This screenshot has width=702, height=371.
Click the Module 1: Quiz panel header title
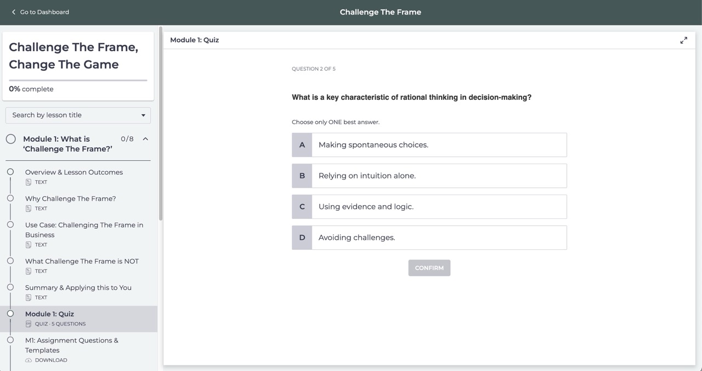(195, 40)
